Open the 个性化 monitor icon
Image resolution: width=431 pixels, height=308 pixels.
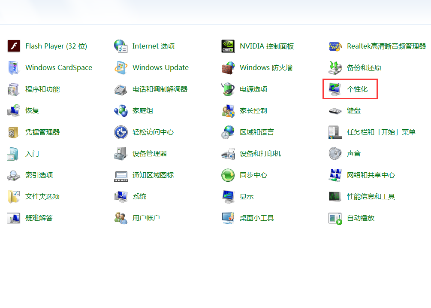pos(335,89)
